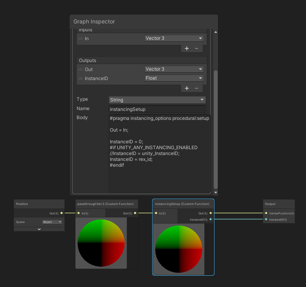
Task: Grab the reorder handle for InstanceID output
Action: click(81, 78)
